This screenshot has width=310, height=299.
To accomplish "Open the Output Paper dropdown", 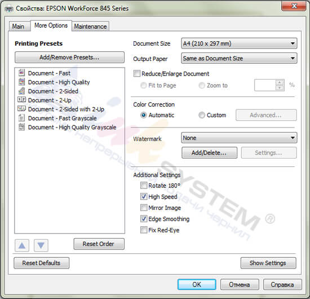I will click(239, 58).
